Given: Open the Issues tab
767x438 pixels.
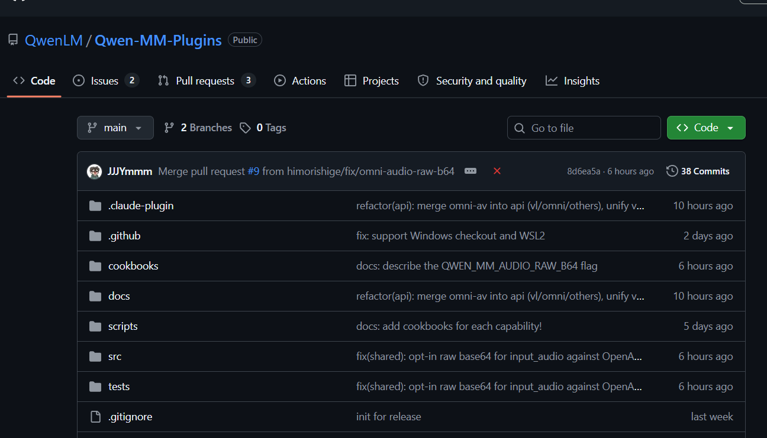Looking at the screenshot, I should pos(105,81).
